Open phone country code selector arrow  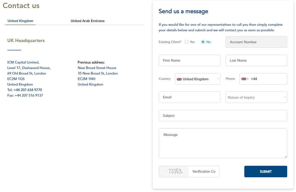pyautogui.click(x=248, y=79)
